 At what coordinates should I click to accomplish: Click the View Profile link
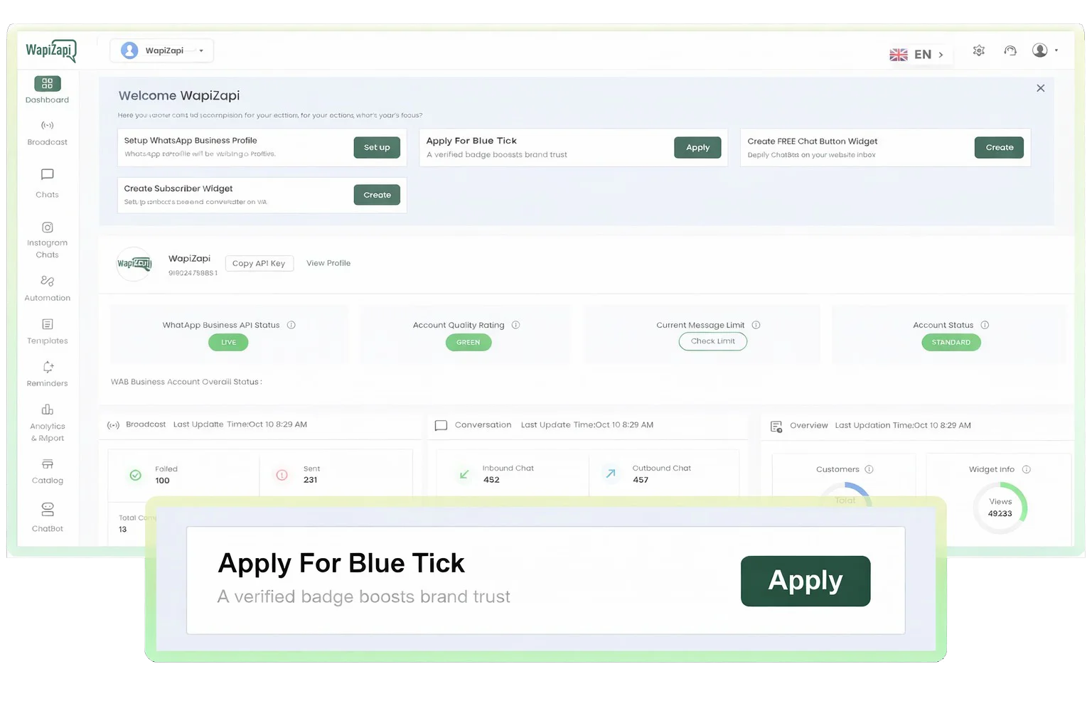click(328, 263)
